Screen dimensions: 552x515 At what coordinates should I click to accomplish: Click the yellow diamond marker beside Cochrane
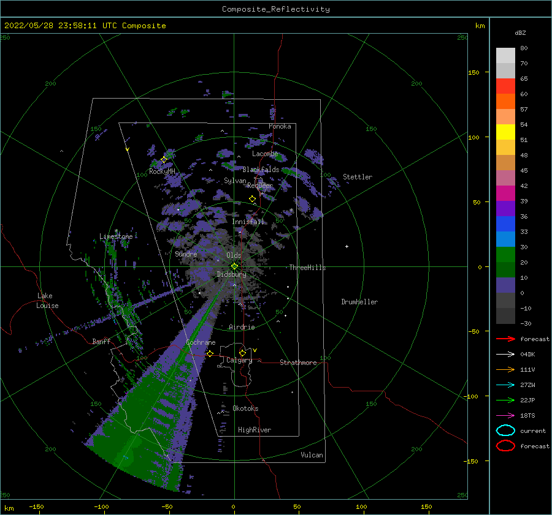(x=210, y=354)
